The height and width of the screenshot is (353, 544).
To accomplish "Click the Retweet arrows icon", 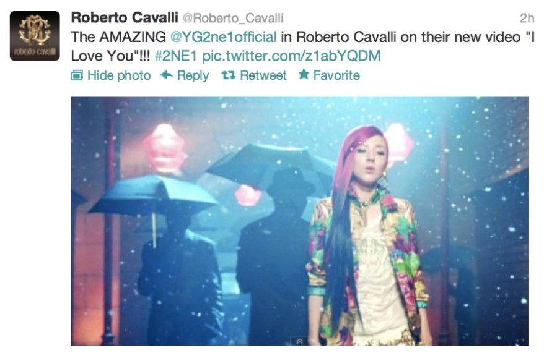I will tap(229, 75).
